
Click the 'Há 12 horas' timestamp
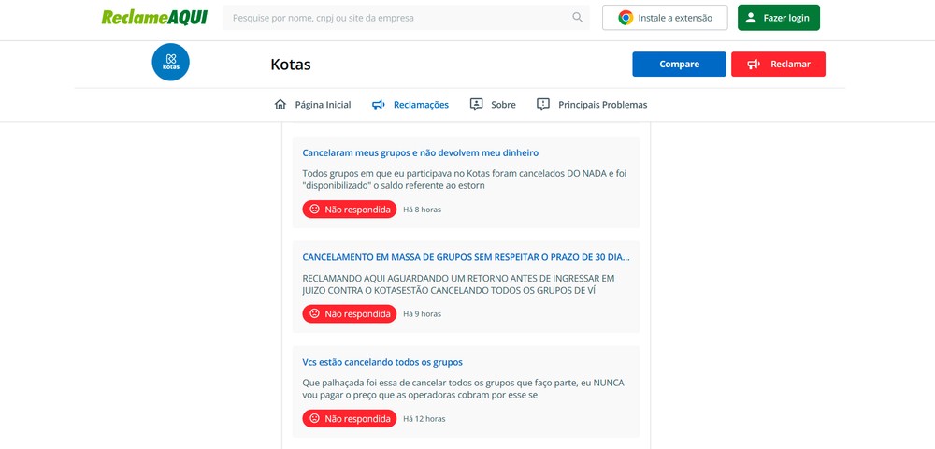click(x=424, y=419)
